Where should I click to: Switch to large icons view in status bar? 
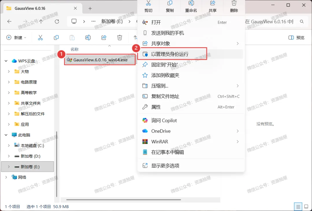(306, 207)
